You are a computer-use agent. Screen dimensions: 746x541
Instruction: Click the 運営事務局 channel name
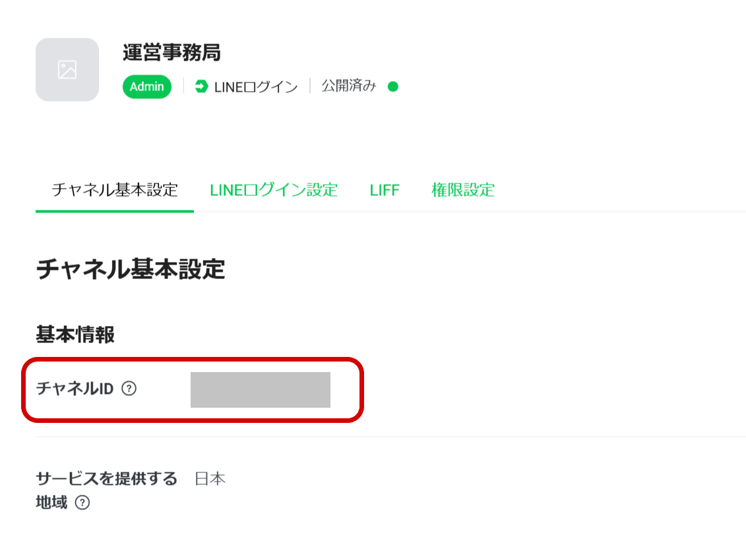point(171,53)
